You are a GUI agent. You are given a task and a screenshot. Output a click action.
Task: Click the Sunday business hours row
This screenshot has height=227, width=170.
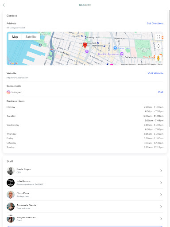coord(85,147)
